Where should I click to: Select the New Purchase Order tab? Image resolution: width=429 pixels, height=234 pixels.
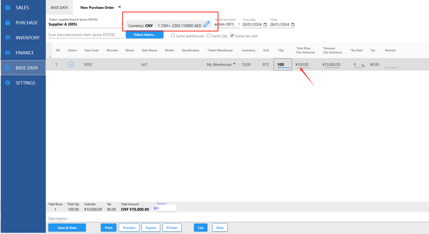click(97, 8)
